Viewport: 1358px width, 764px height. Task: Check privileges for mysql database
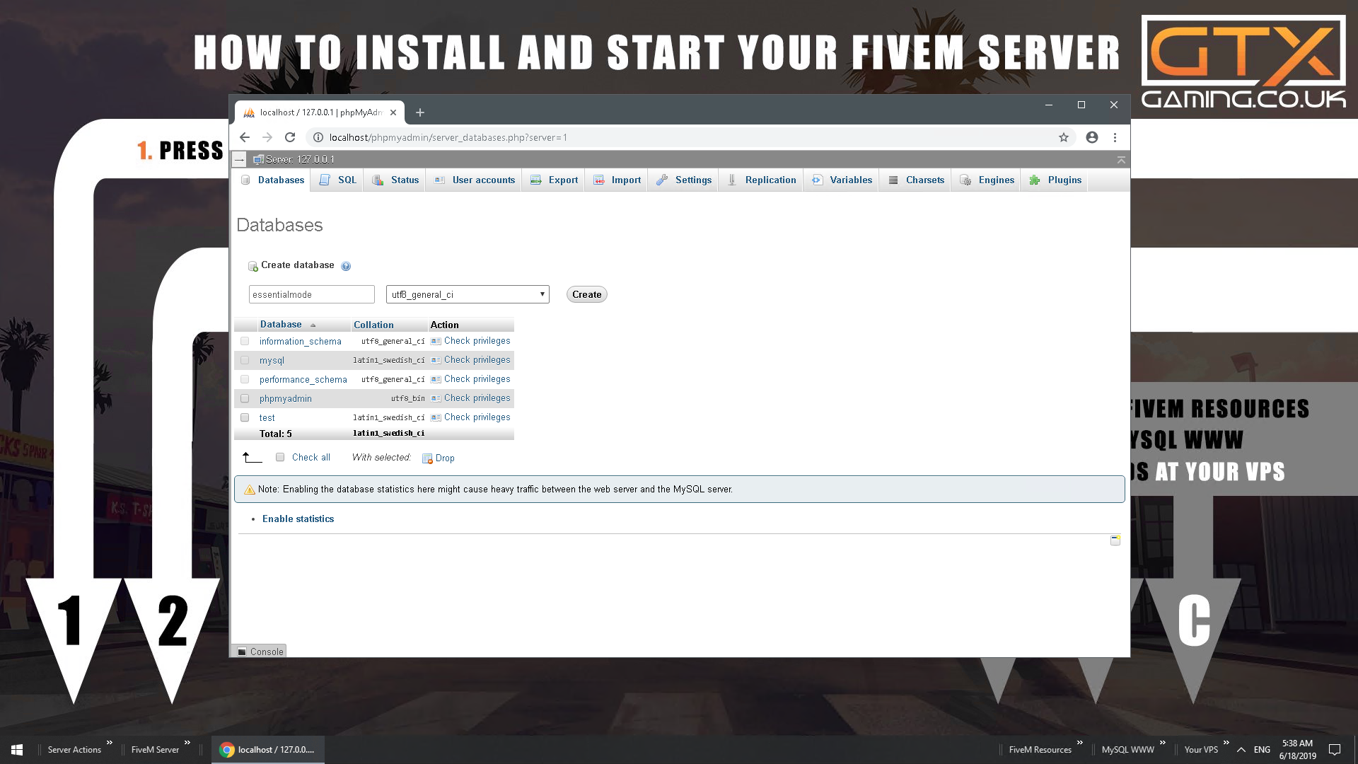coord(470,360)
